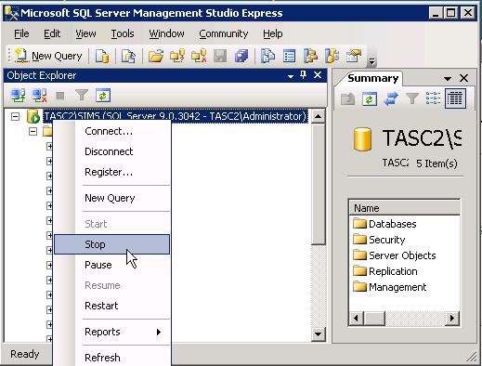
Task: Toggle auto-hide pin on Object Explorer
Action: pos(304,75)
